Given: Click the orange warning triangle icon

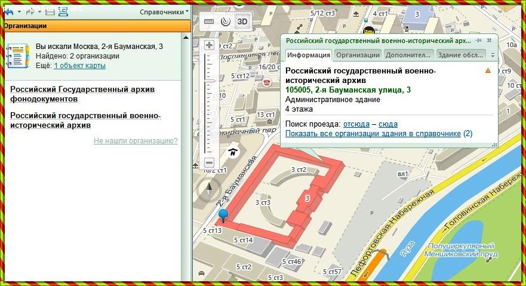Looking at the screenshot, I should click(x=488, y=71).
